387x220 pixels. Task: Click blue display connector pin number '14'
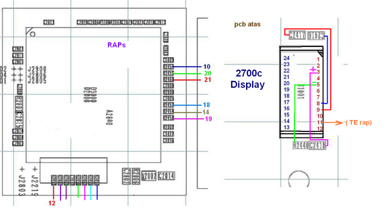click(x=286, y=121)
